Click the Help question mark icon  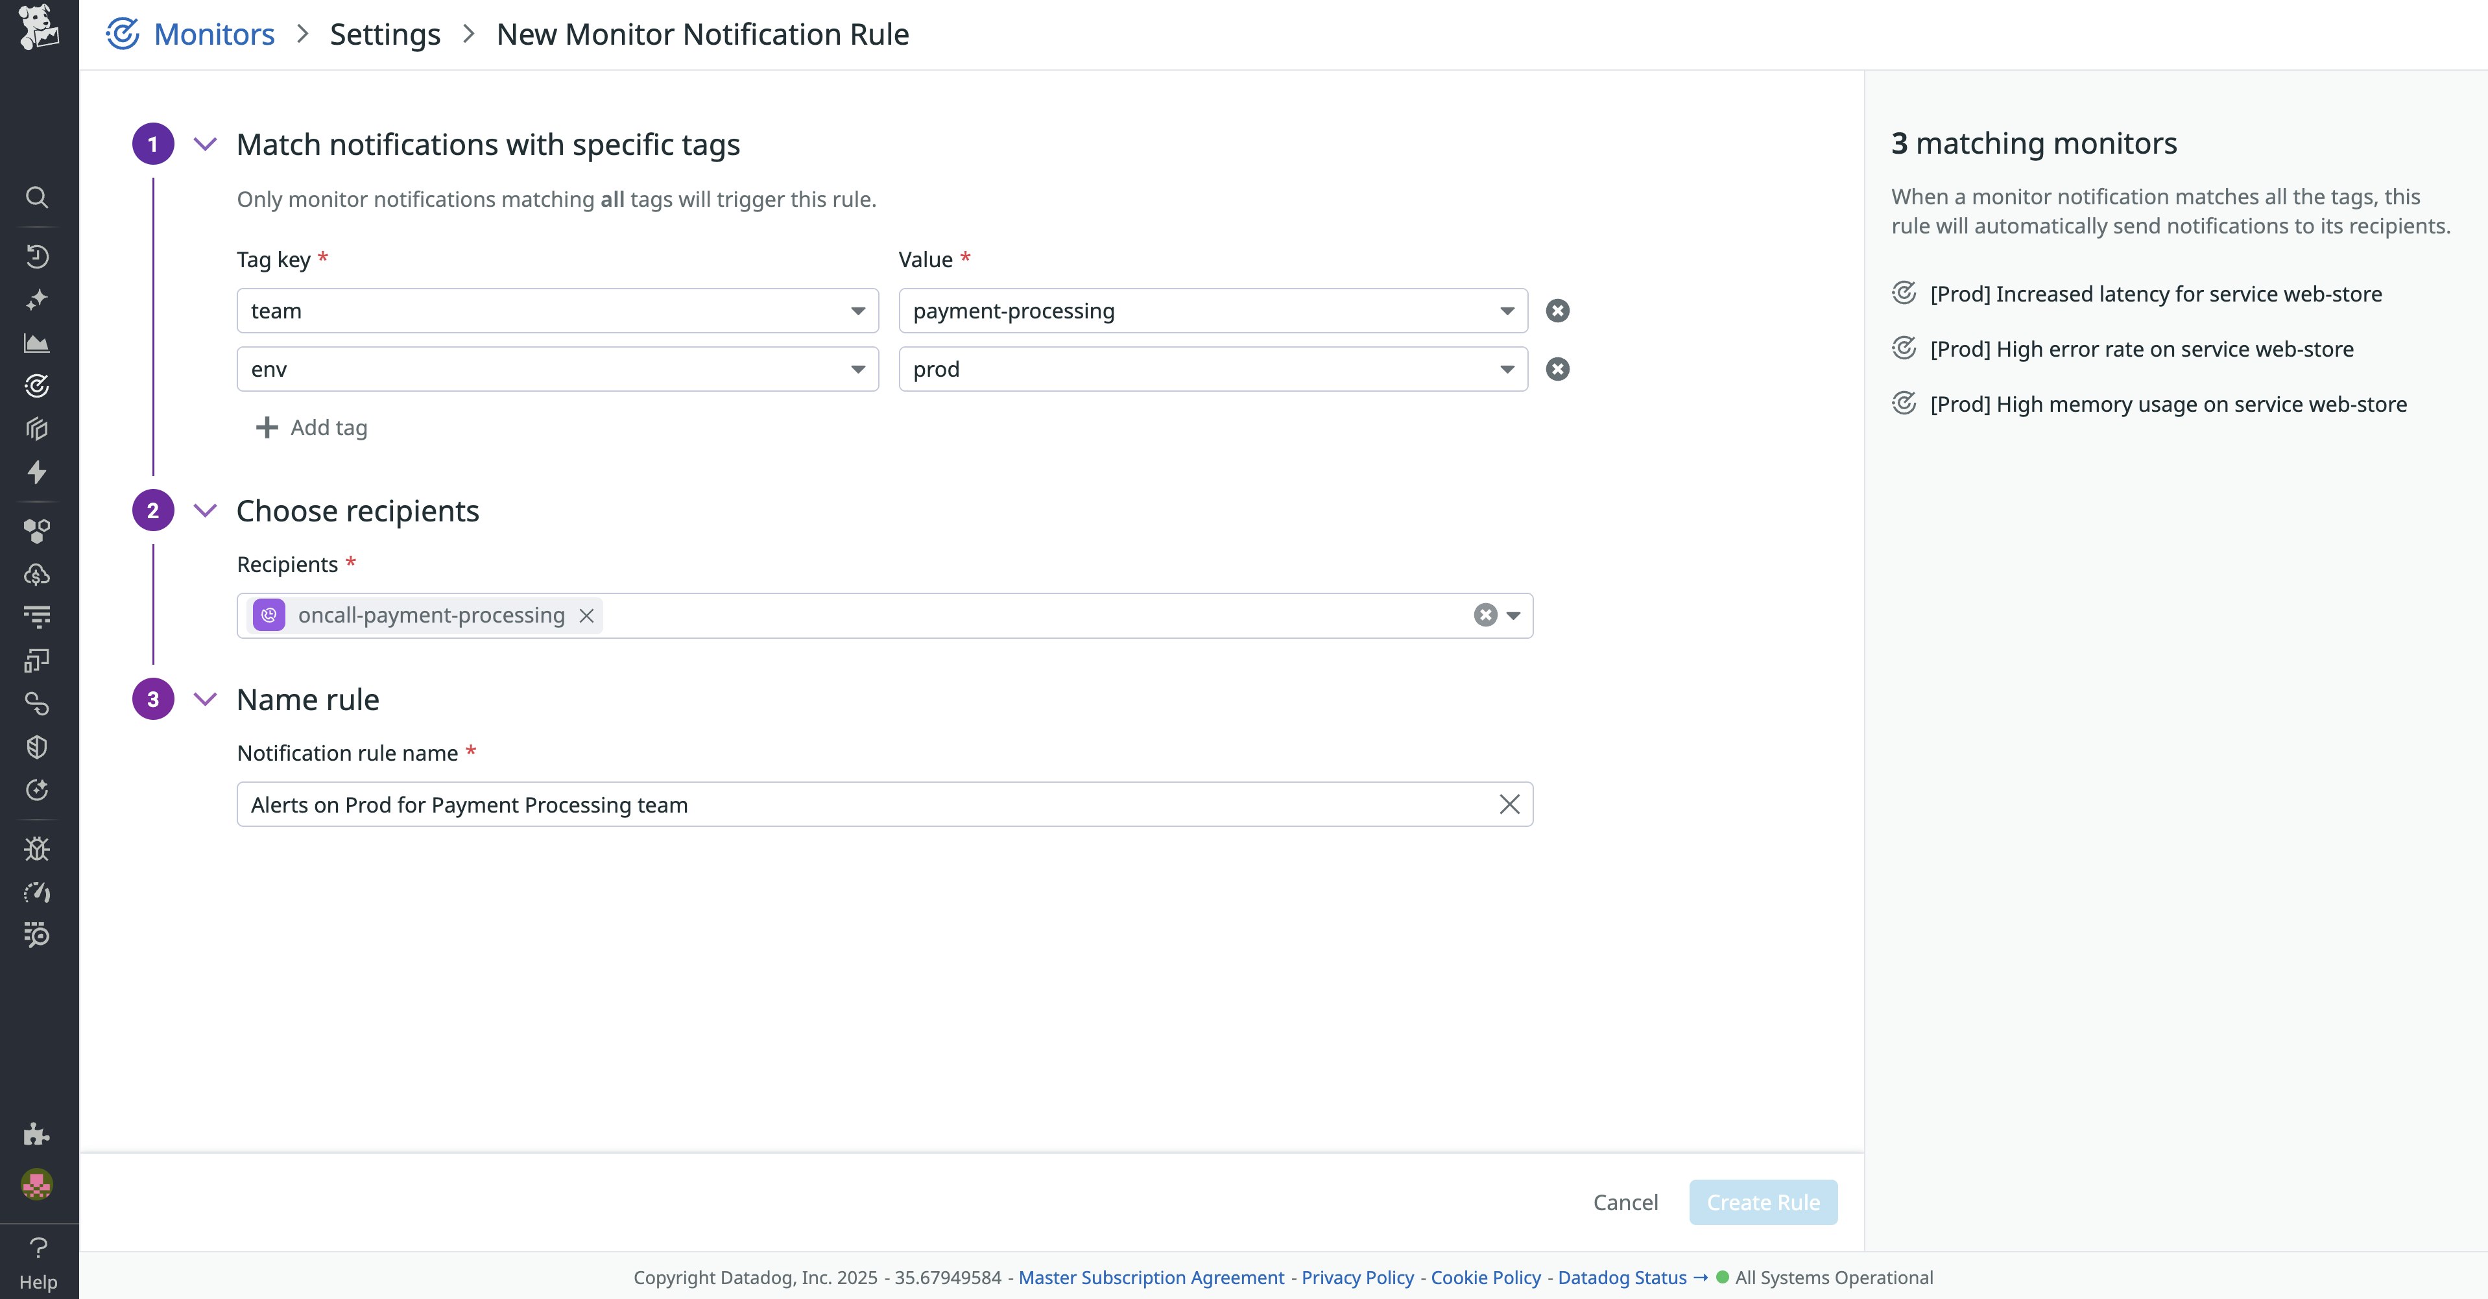point(38,1248)
